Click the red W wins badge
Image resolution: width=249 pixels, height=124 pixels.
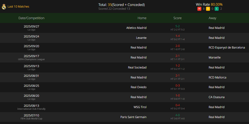[x=199, y=9]
